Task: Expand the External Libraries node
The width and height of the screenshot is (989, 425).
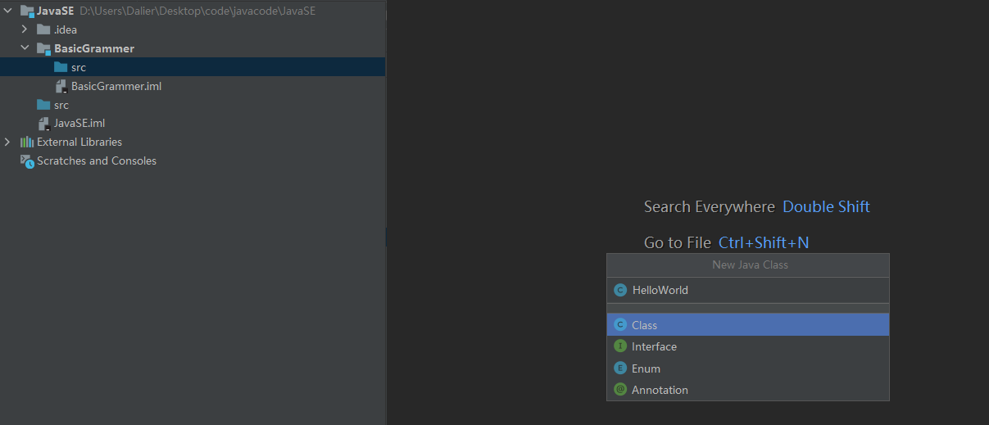Action: (x=7, y=142)
